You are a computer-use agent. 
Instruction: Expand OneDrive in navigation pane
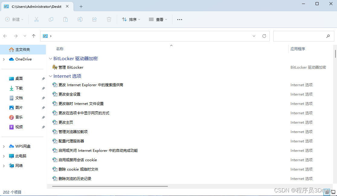click(4, 59)
